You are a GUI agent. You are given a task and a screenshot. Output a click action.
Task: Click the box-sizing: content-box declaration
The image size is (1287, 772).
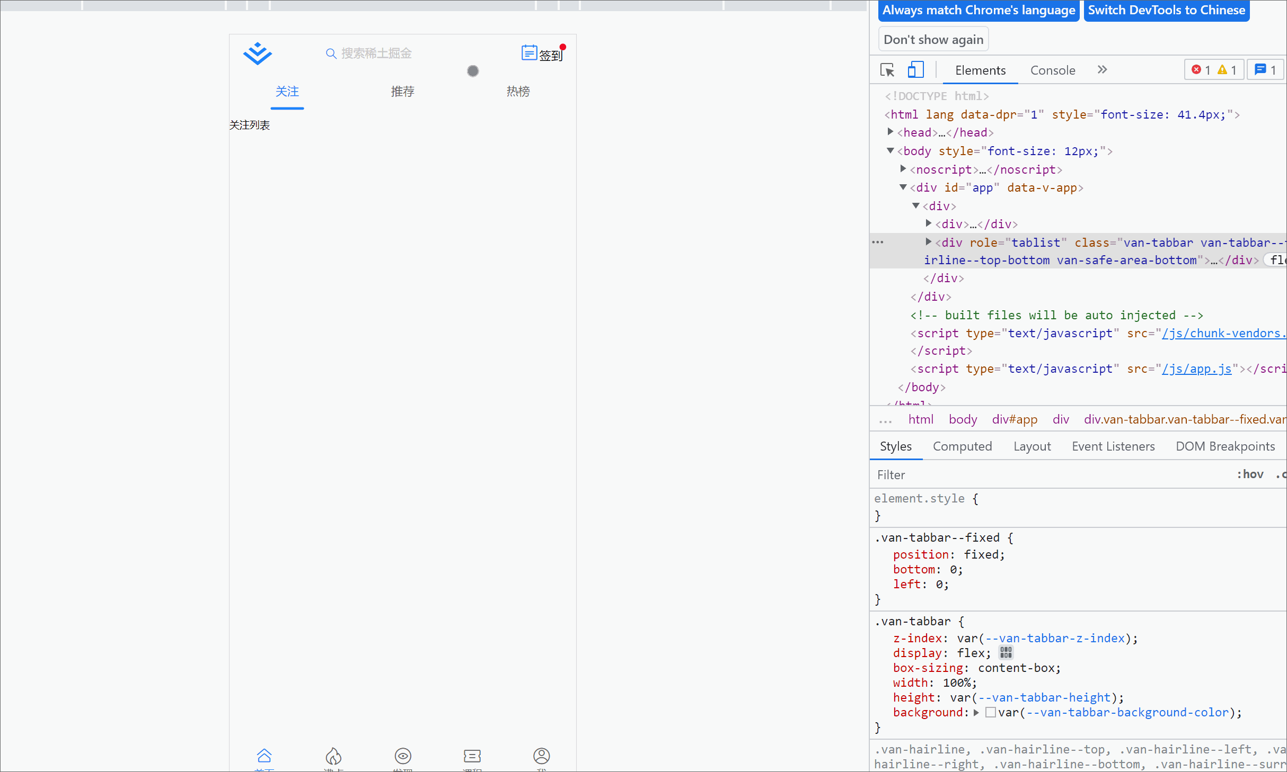tap(977, 668)
